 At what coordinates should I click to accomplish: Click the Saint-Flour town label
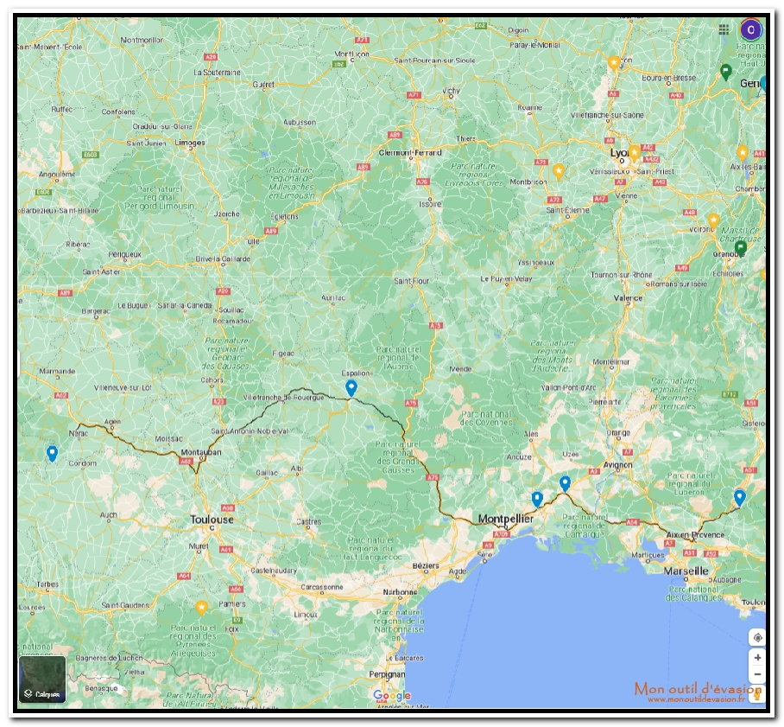412,281
